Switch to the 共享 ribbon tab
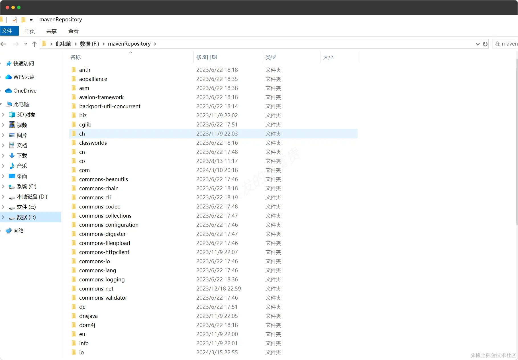Screen dimensions: 518x360 (52, 31)
